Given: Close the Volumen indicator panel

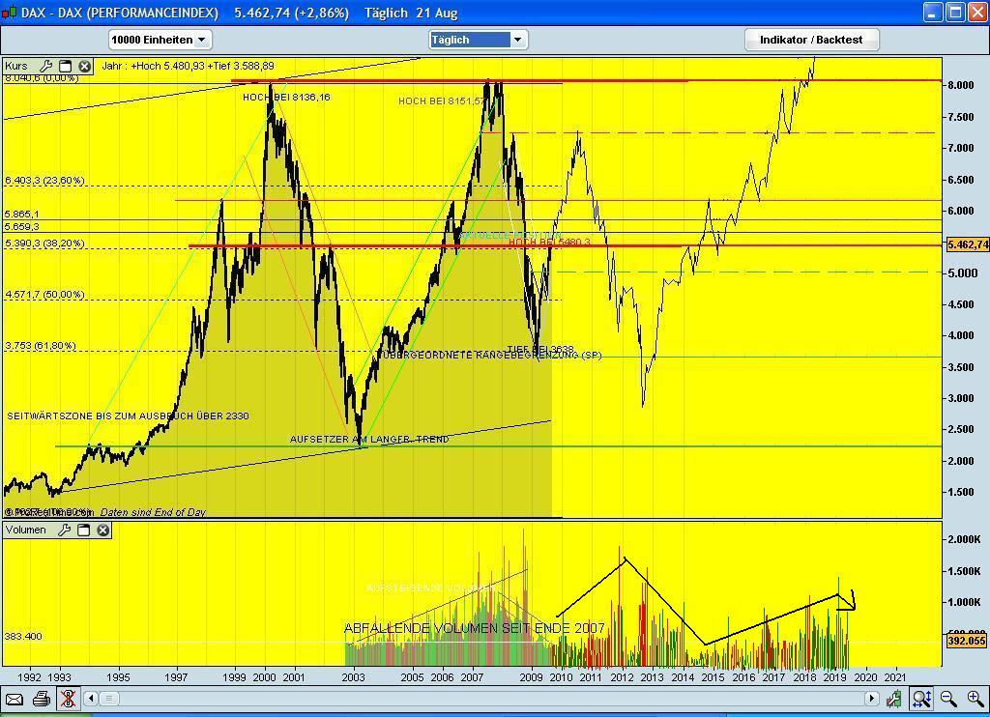Looking at the screenshot, I should pos(103,530).
